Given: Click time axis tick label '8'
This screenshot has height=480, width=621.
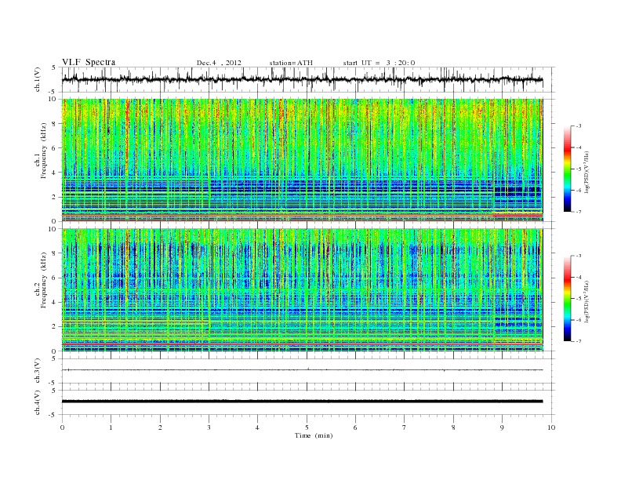Looking at the screenshot, I should (453, 427).
